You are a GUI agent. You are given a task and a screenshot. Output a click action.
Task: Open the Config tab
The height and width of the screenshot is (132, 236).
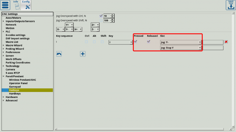[26, 5]
